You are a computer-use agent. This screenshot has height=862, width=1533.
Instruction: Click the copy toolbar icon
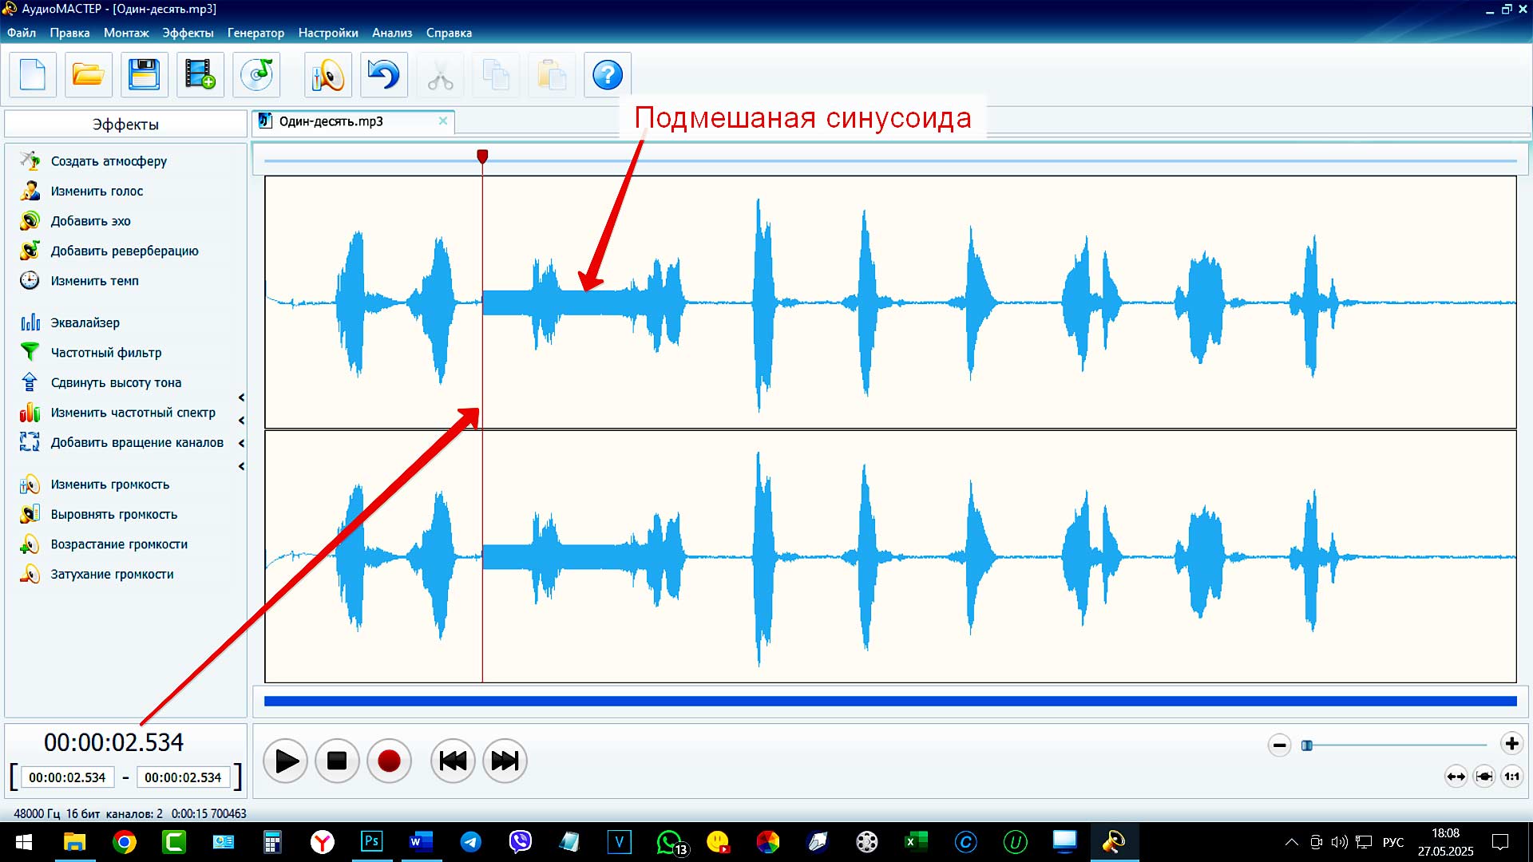[x=496, y=75]
